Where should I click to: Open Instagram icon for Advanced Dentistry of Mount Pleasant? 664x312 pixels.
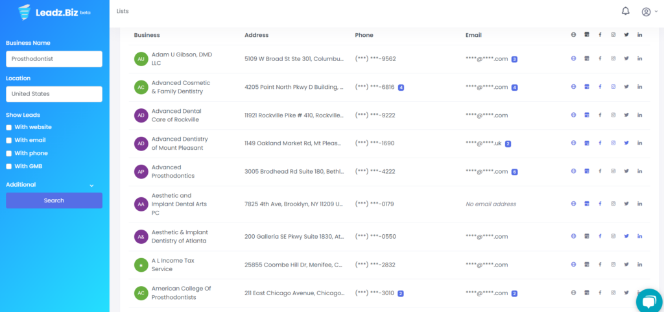(613, 143)
